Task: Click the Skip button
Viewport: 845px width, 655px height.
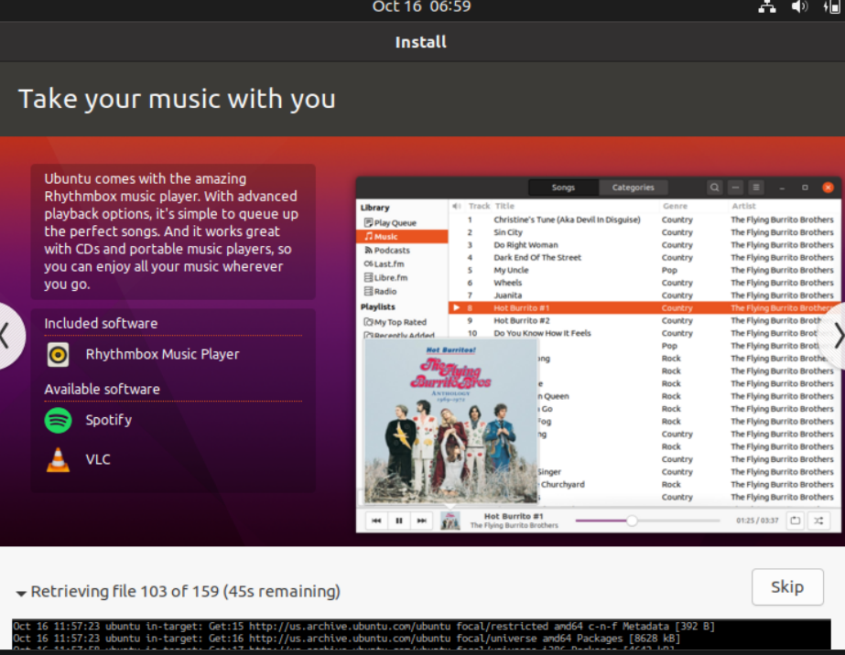Action: (787, 587)
